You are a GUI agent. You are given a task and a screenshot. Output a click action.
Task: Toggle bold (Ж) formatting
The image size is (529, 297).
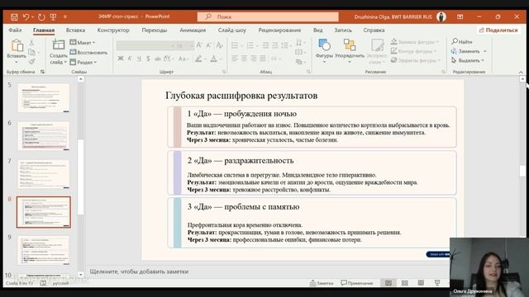(121, 59)
